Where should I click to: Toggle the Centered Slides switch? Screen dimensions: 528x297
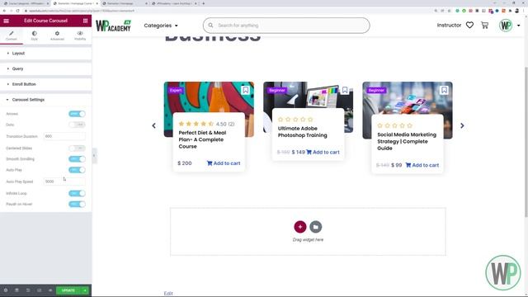77,148
